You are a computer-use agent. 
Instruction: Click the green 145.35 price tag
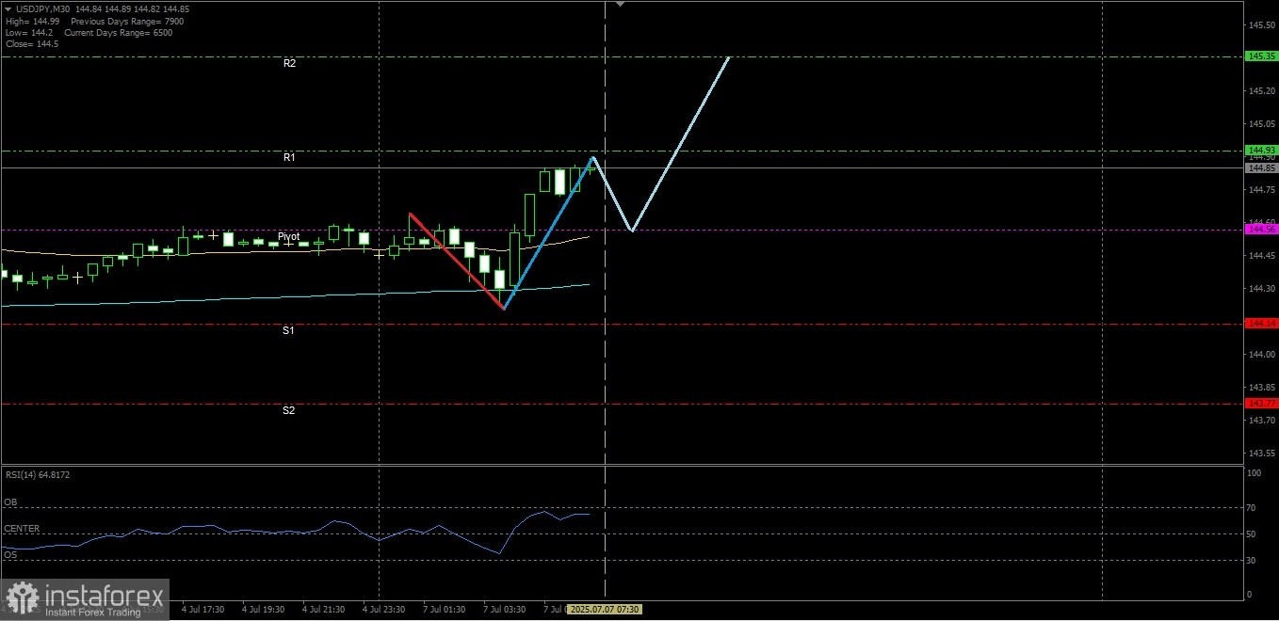click(x=1261, y=56)
